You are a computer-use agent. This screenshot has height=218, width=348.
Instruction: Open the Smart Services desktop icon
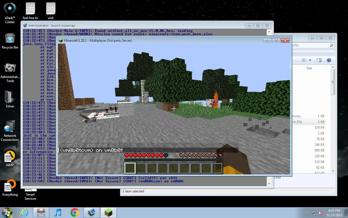(30, 194)
